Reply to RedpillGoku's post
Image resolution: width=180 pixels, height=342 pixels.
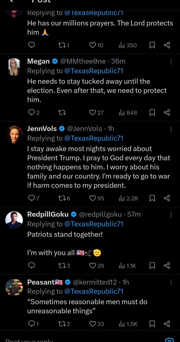click(31, 266)
